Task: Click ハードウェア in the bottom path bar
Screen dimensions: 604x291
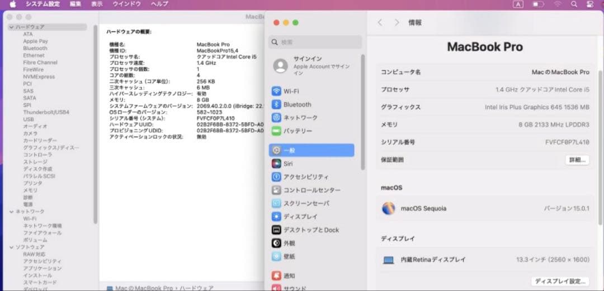Action: pyautogui.click(x=196, y=288)
